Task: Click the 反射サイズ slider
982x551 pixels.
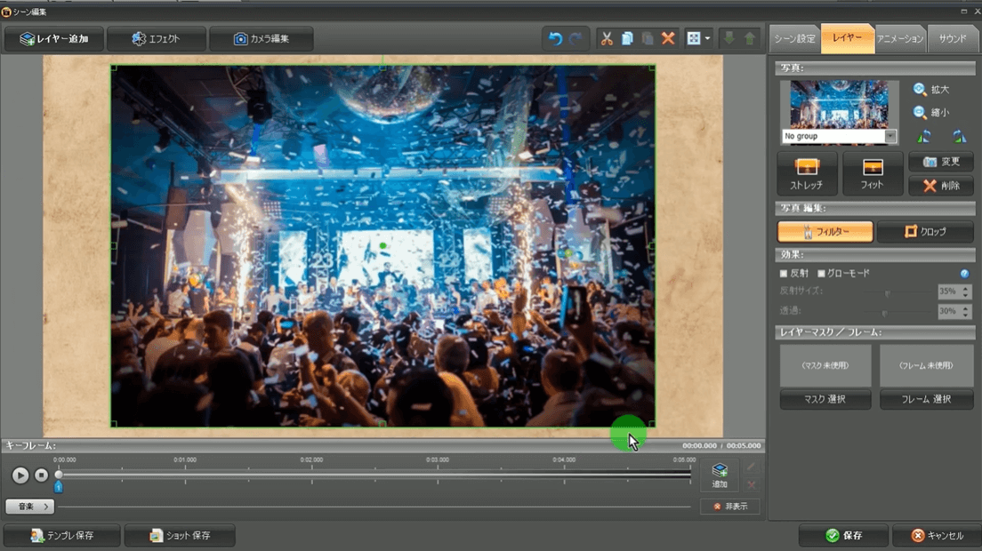Action: coord(886,292)
